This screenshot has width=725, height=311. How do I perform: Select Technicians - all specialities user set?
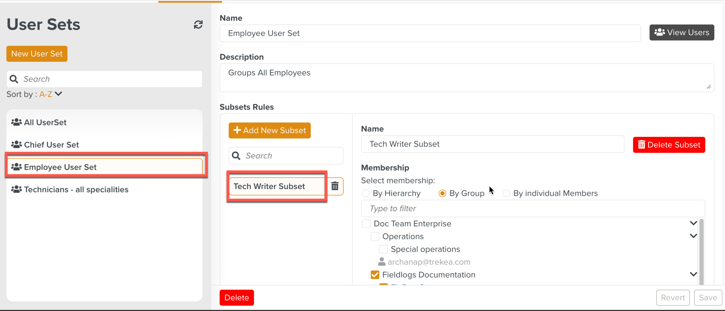point(76,189)
